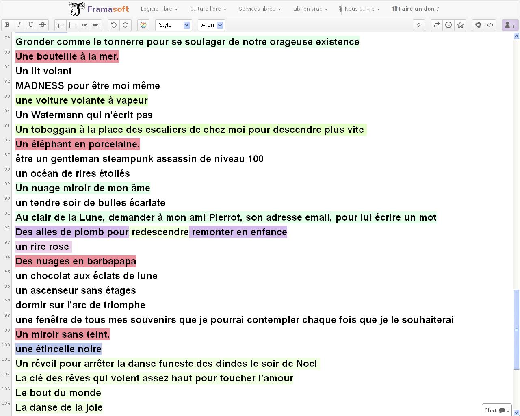Click the line "Un éléphant en porcelaine."

[x=78, y=144]
